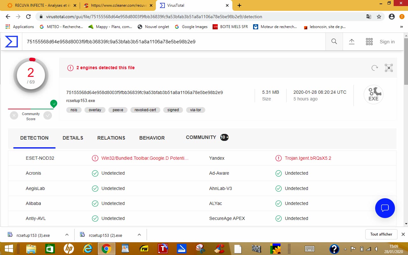This screenshot has width=408, height=255.
Task: Open File Explorer from taskbar
Action: (x=31, y=249)
